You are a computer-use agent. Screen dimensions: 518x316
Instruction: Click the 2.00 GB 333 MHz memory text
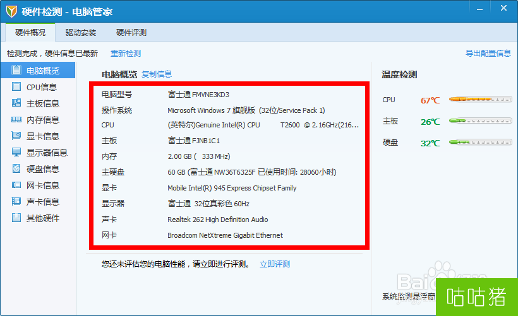pyautogui.click(x=199, y=156)
